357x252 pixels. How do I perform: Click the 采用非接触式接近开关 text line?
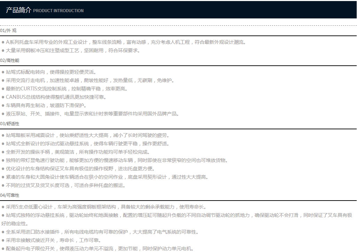point(54,240)
